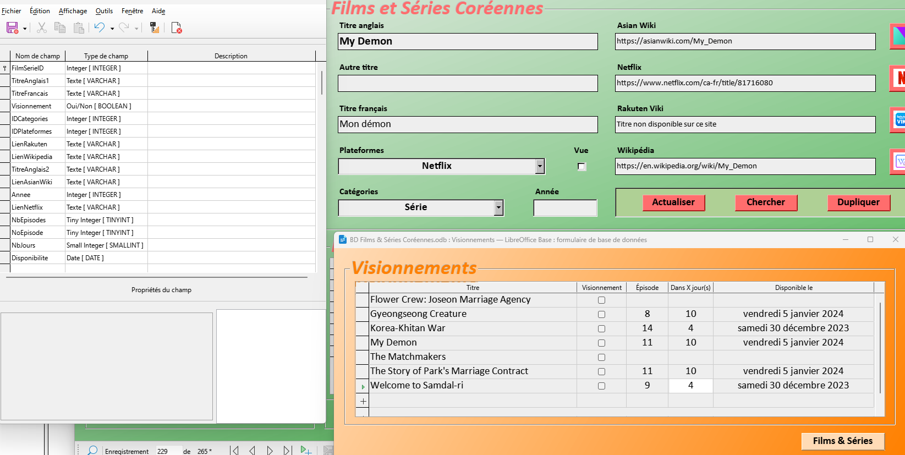Viewport: 905px width, 455px height.
Task: Check Visionnement for The Story of Park's Marriage Contract
Action: (601, 372)
